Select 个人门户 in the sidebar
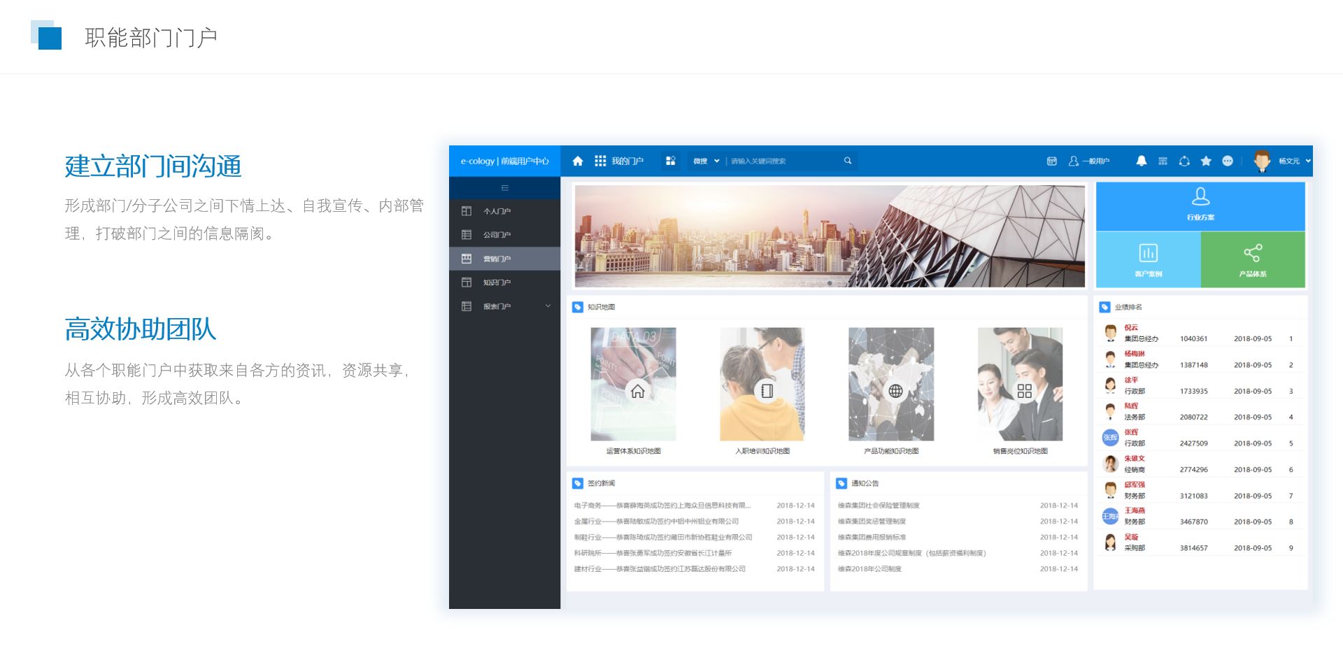Viewport: 1343px width, 646px height. pos(497,211)
